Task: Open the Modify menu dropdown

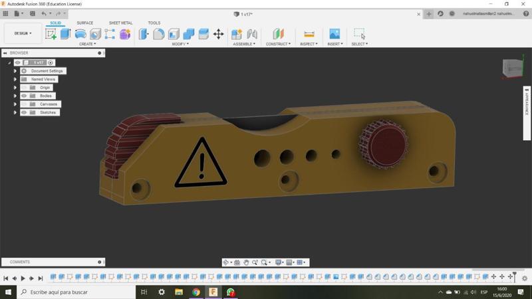Action: point(180,44)
